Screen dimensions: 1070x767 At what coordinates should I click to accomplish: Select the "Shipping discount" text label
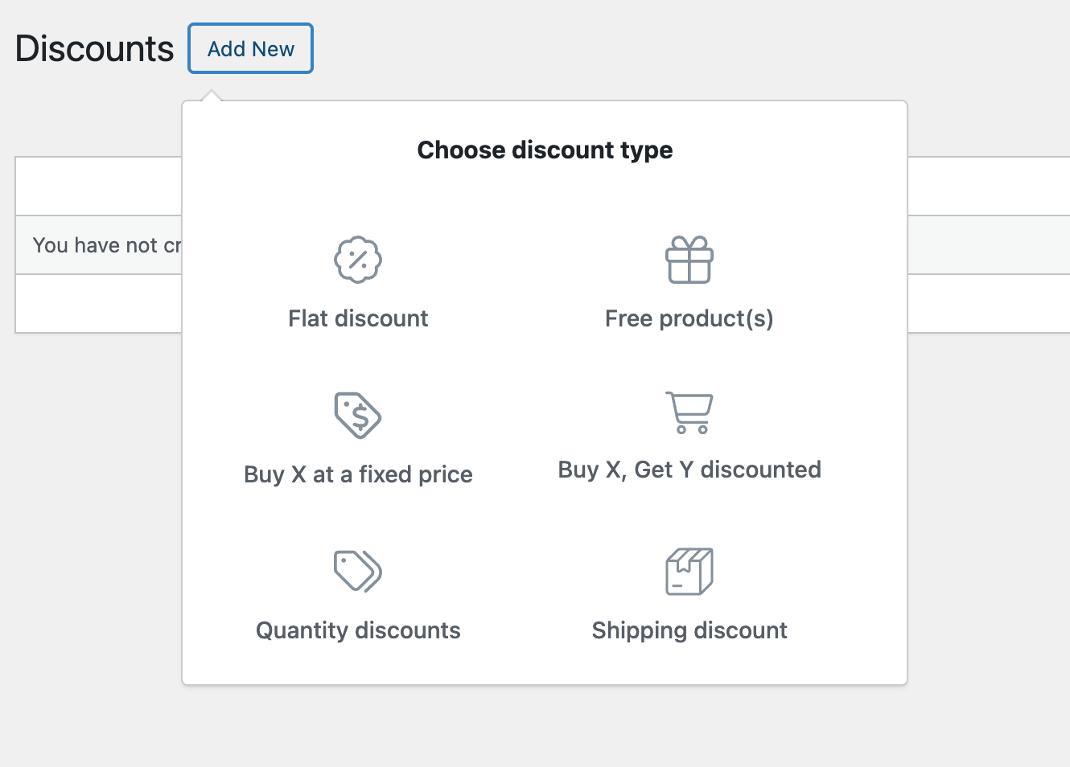[x=689, y=630]
